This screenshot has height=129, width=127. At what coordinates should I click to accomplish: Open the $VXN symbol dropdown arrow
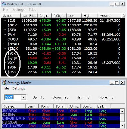[24, 97]
